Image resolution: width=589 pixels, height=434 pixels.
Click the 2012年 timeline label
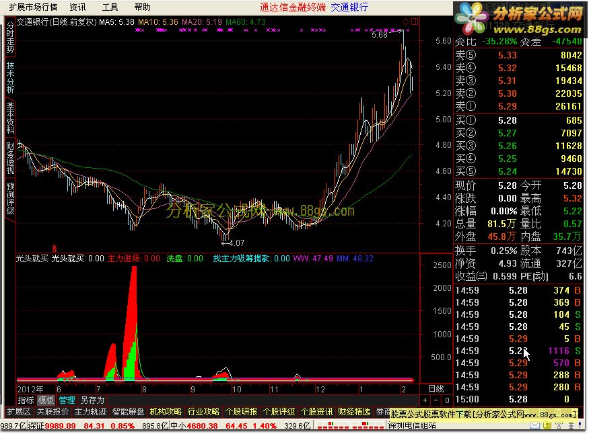(x=30, y=389)
